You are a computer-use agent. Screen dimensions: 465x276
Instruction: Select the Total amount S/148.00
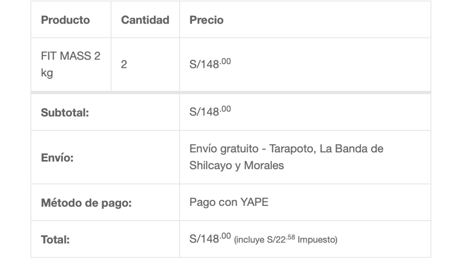(209, 239)
